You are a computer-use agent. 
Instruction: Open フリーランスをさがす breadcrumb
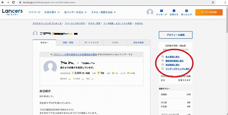(75, 23)
